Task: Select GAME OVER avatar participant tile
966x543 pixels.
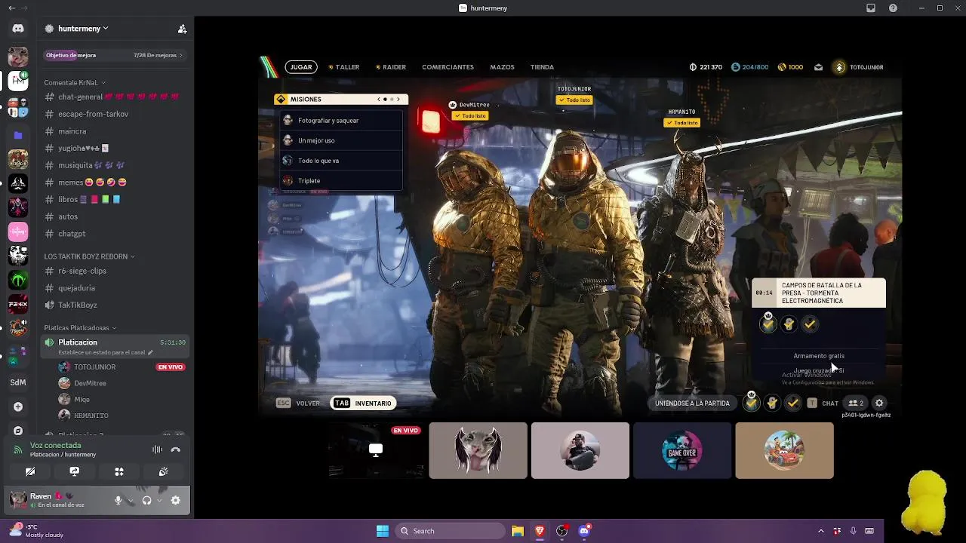Action: click(682, 450)
